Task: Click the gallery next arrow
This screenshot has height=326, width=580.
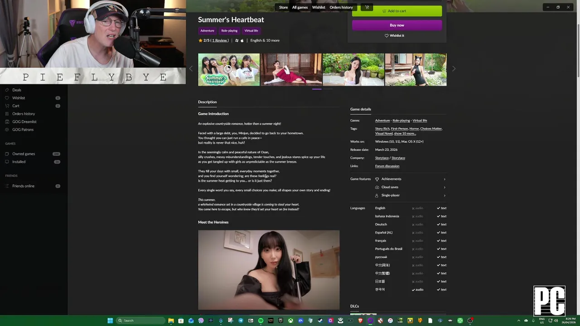Action: pos(454,69)
